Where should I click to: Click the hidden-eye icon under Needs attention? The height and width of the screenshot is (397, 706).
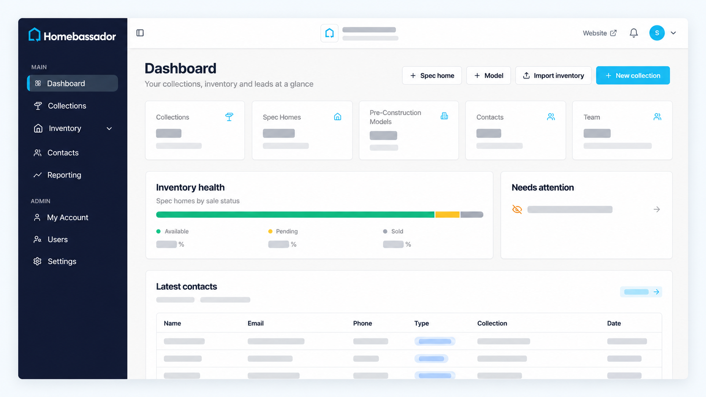pyautogui.click(x=517, y=209)
